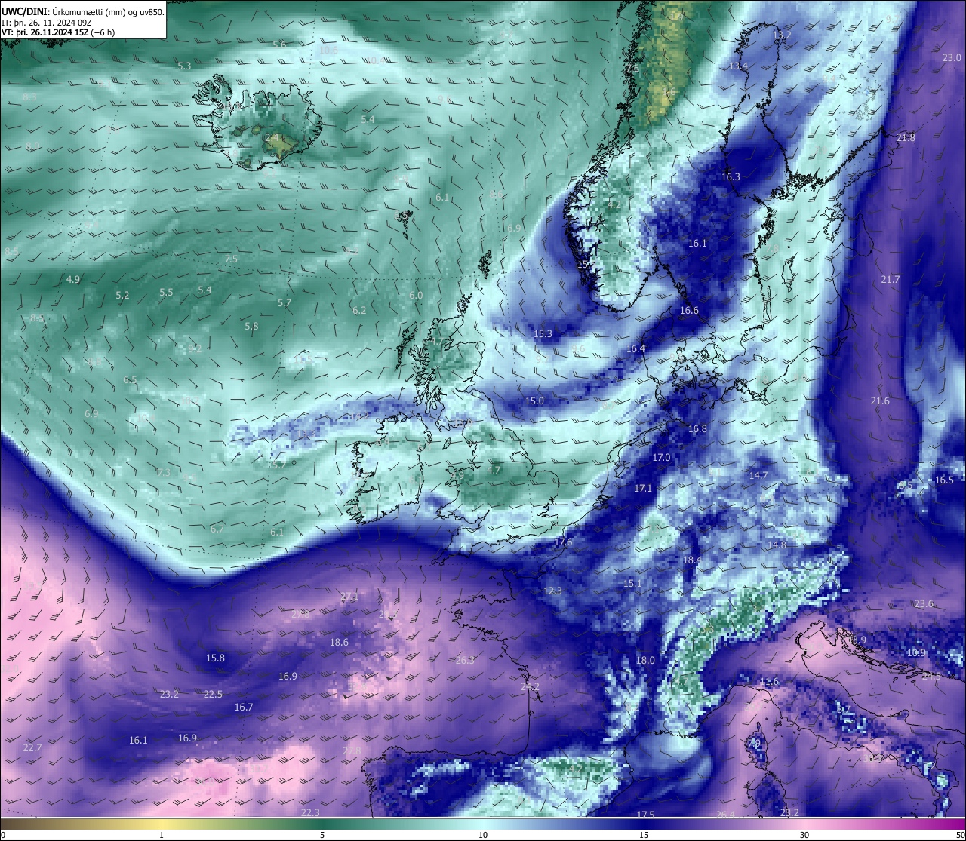Click the 18.6 value label
Viewport: 966px width, 841px height.
click(x=339, y=642)
